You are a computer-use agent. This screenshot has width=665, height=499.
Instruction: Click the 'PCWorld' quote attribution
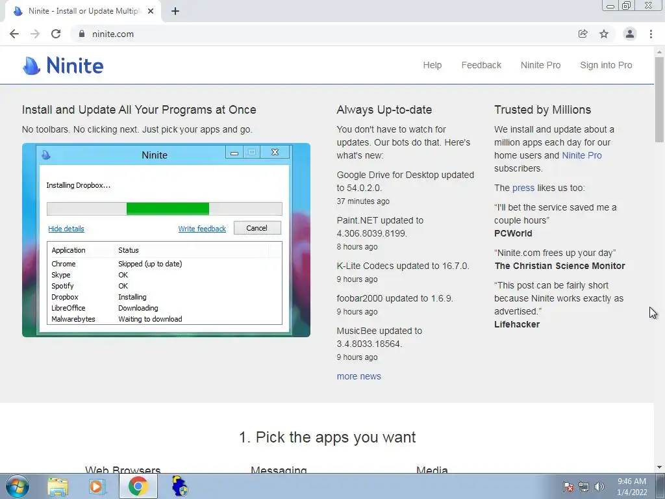513,233
